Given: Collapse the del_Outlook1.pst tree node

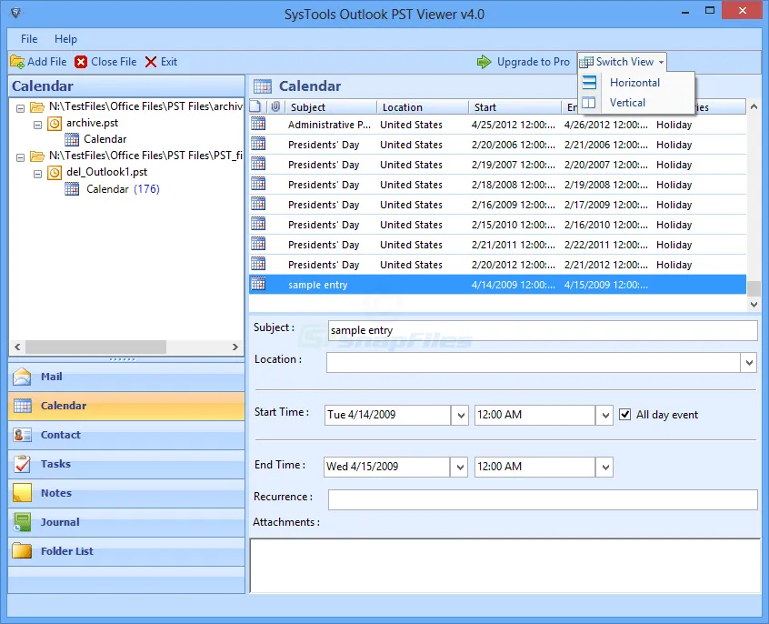Looking at the screenshot, I should coord(37,173).
